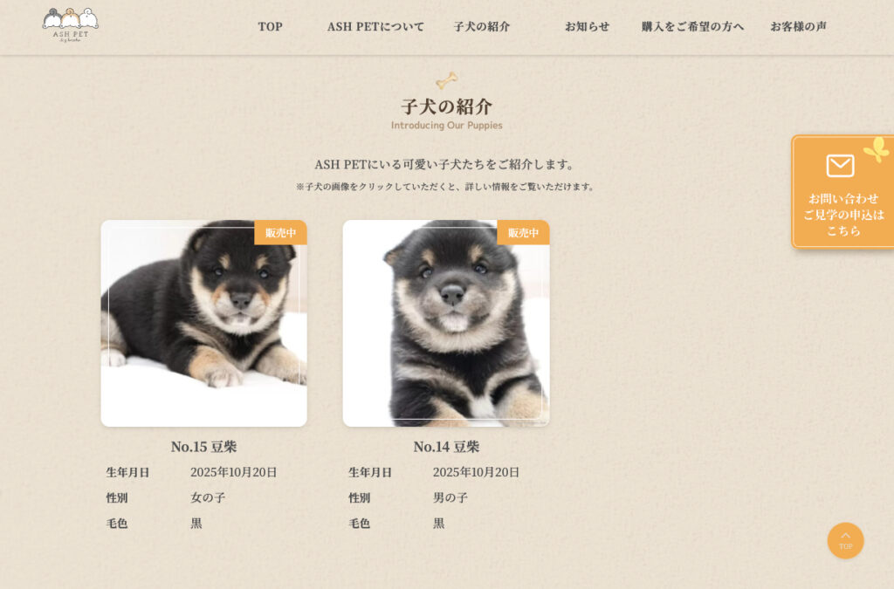Image resolution: width=894 pixels, height=589 pixels.
Task: Click the scroll-to-top arrow button
Action: (x=845, y=540)
